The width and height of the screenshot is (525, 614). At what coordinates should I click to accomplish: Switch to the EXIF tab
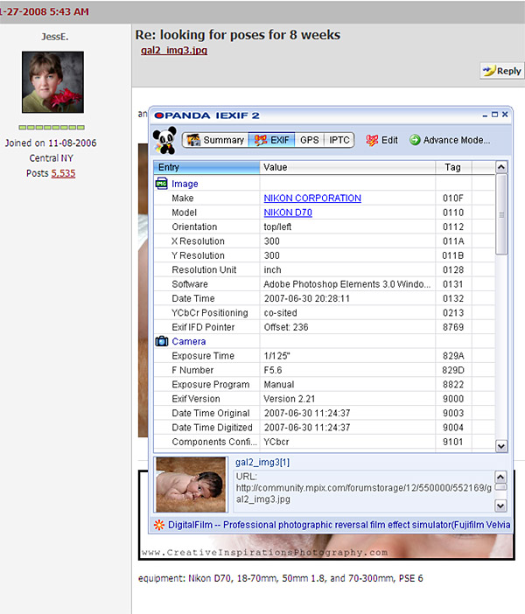click(x=271, y=140)
